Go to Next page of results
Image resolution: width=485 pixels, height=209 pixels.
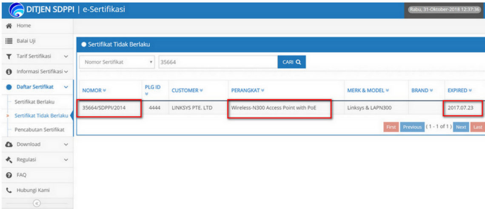point(460,127)
